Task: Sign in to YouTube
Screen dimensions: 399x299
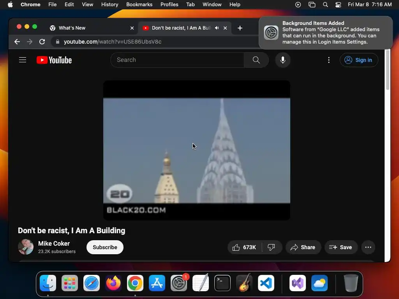Action: [x=359, y=60]
